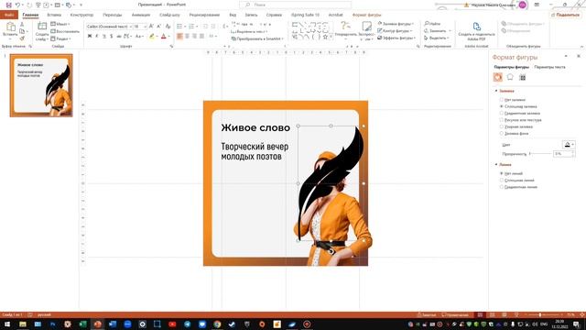Select 'Сплошная заливка' solid fill option
Image resolution: width=586 pixels, height=330 pixels.
[517, 106]
